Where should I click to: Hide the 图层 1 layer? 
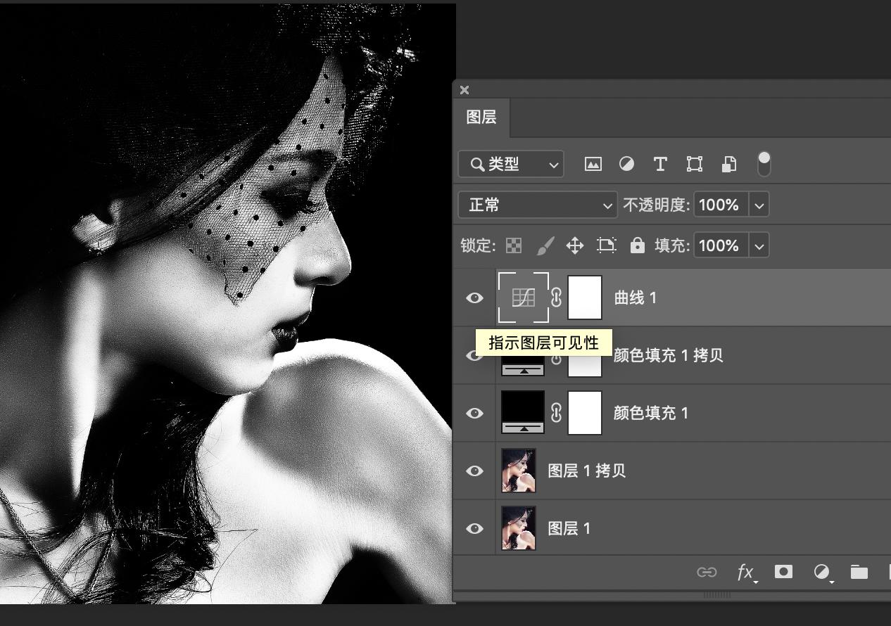(475, 528)
